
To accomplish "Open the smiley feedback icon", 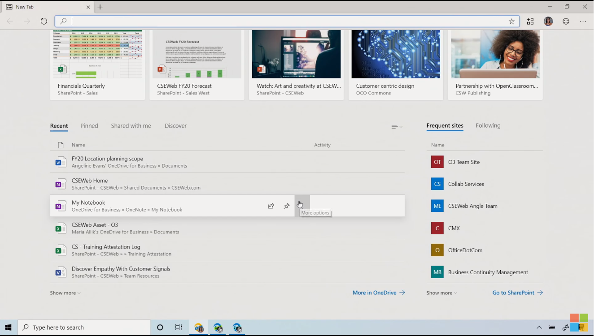I will click(x=566, y=21).
